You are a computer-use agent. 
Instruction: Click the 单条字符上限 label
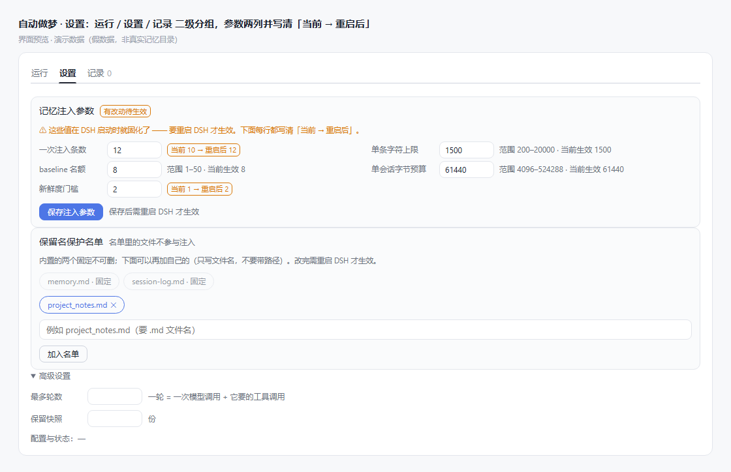(395, 150)
